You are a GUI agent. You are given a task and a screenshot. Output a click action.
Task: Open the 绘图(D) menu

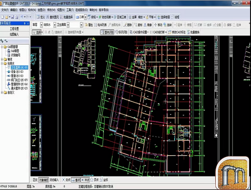coord(42,10)
